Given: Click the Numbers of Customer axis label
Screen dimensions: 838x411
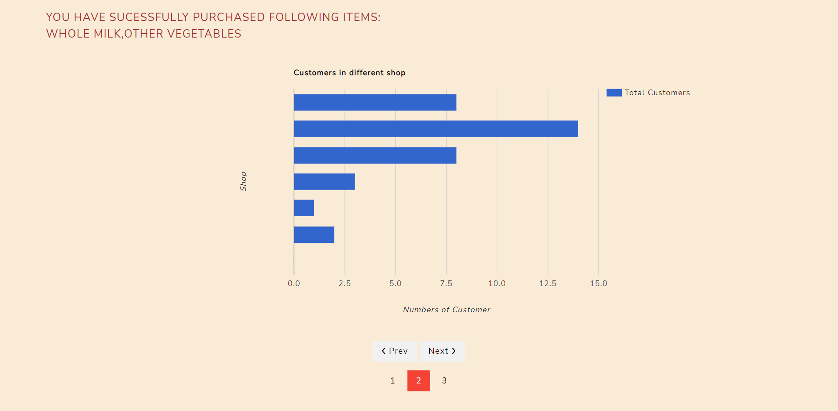Looking at the screenshot, I should pos(447,310).
